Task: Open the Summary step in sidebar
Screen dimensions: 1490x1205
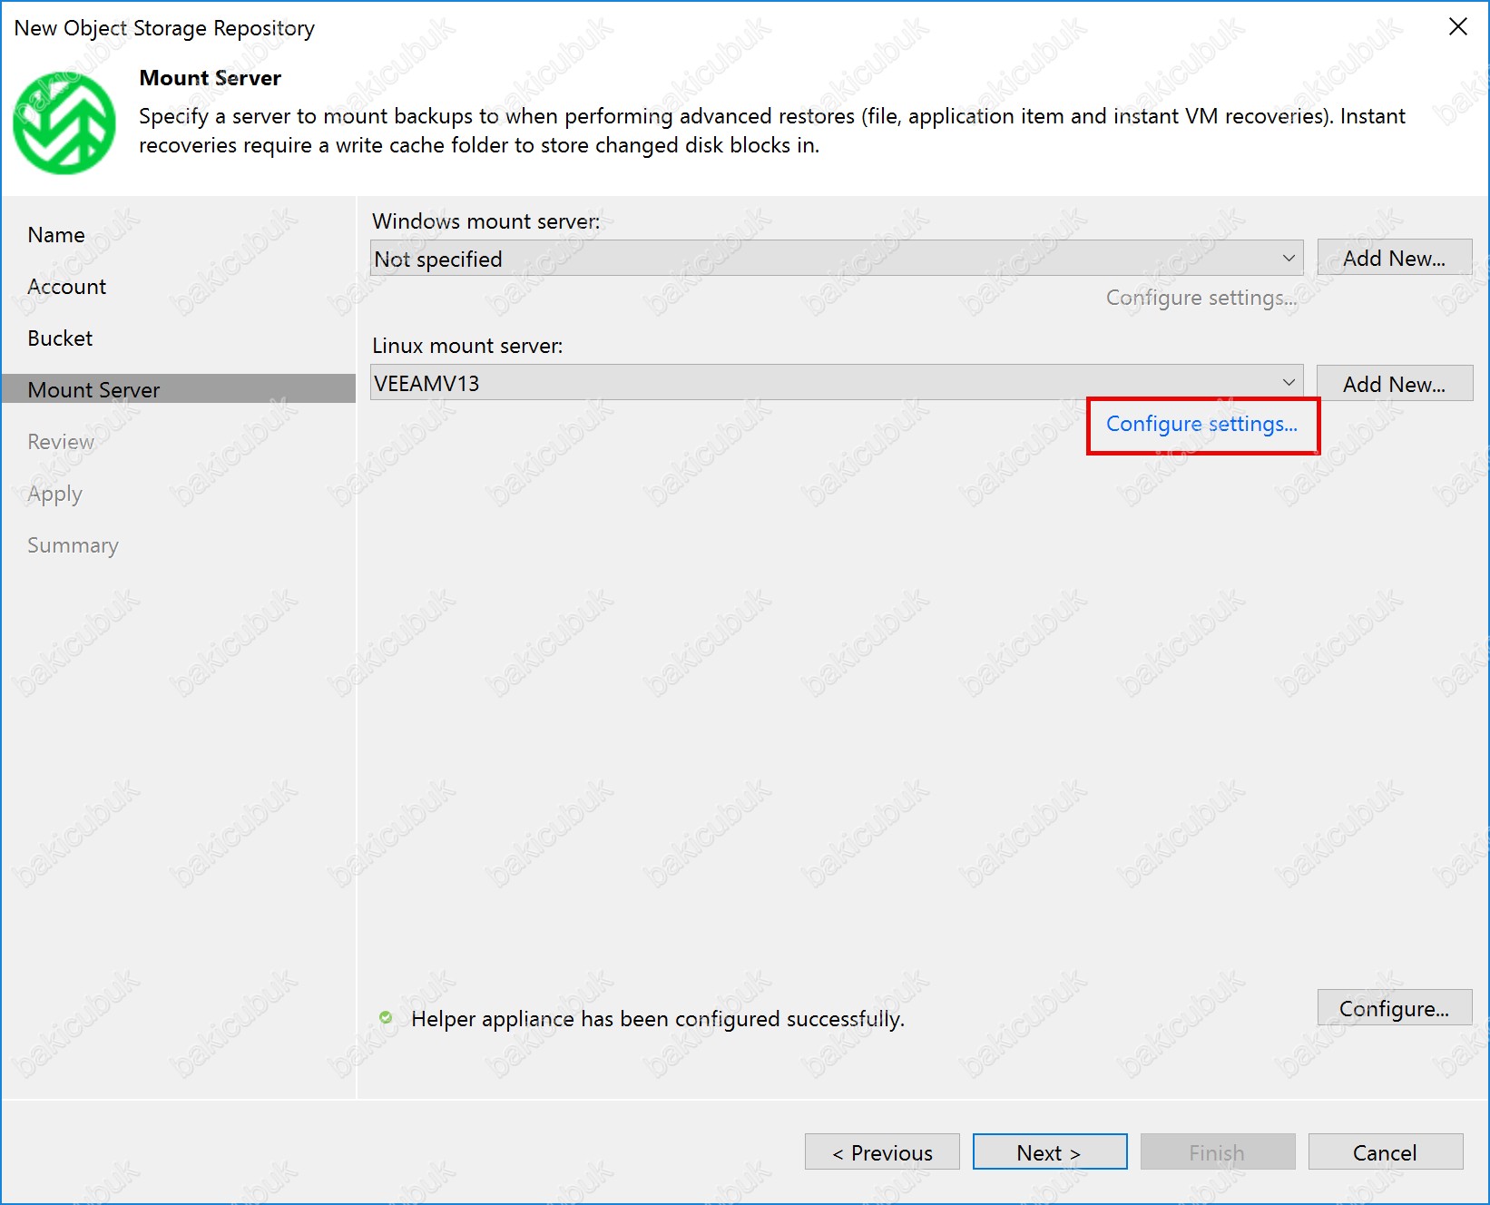Action: point(73,545)
